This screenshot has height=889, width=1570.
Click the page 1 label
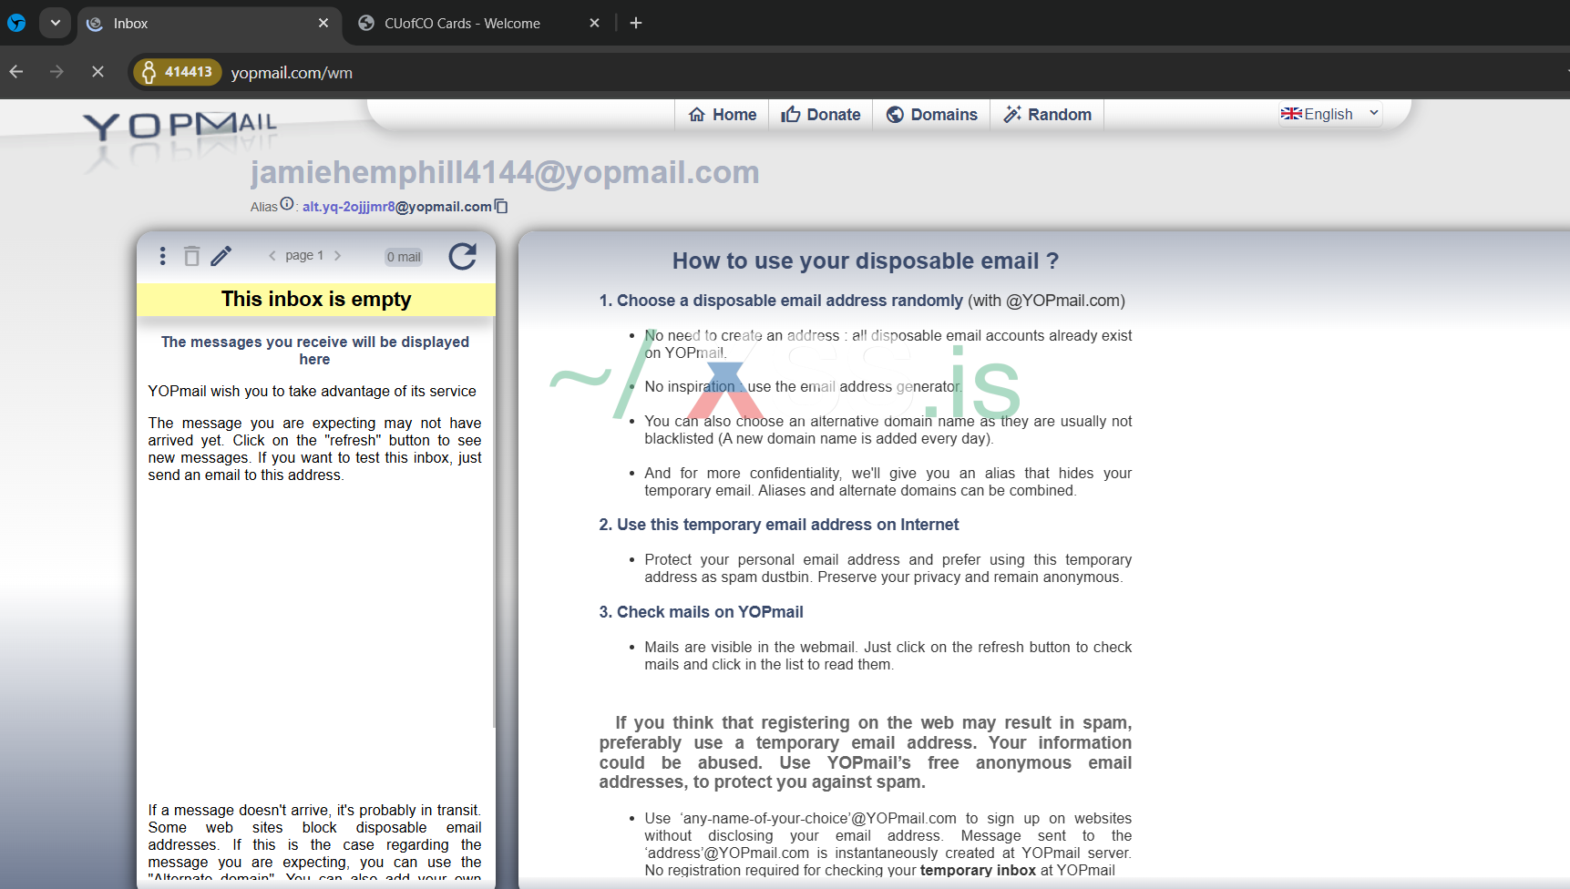tap(304, 256)
